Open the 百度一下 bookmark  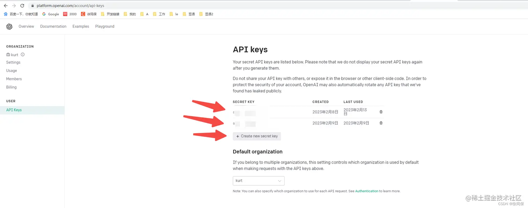tap(21, 14)
